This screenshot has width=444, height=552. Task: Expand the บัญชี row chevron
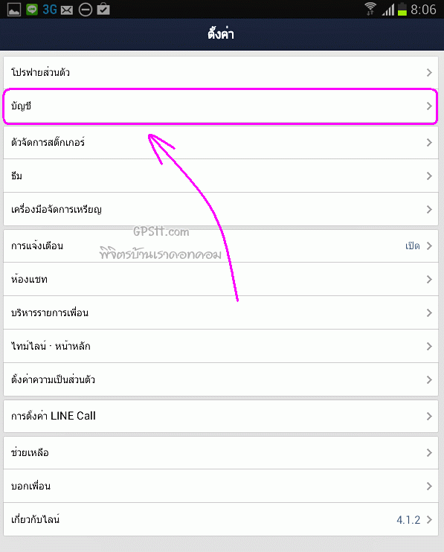[429, 106]
